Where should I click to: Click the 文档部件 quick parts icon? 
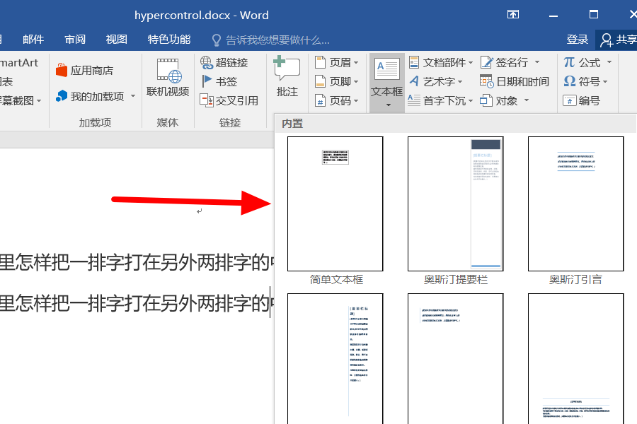414,62
